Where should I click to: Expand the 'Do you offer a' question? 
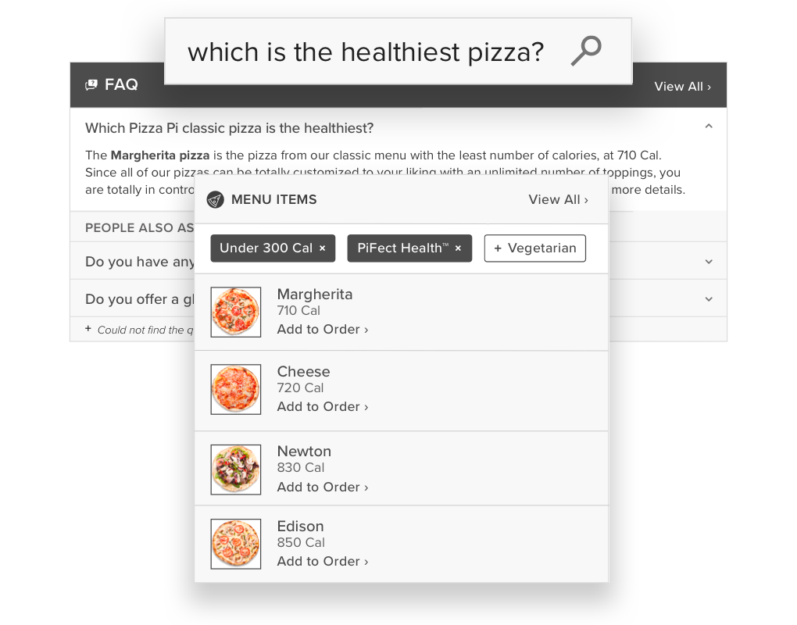click(708, 299)
